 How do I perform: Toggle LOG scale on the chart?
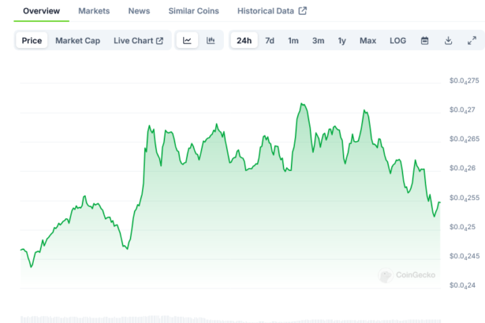398,41
